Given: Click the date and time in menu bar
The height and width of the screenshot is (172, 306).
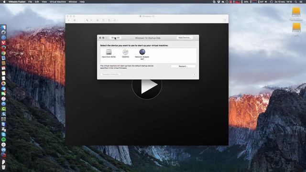Looking at the screenshot, I should pos(284,2).
